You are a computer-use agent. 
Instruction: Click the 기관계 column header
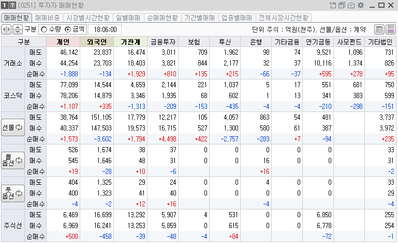pos(130,42)
